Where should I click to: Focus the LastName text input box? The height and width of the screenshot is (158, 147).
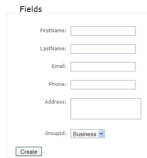[x=103, y=49]
